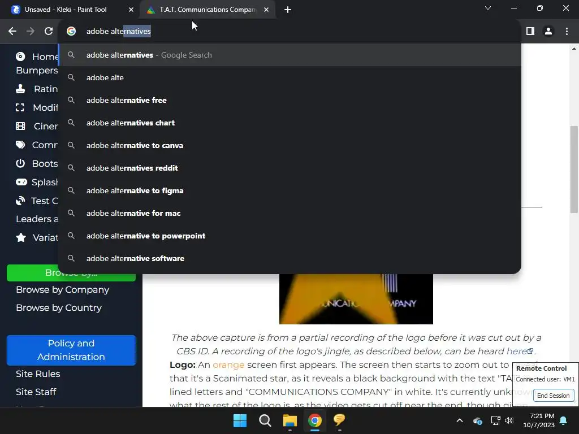Open the Leaders sidebar link
The height and width of the screenshot is (434, 579).
pyautogui.click(x=37, y=219)
